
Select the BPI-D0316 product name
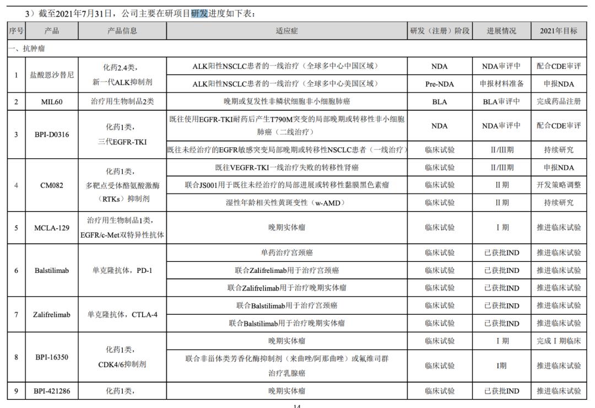point(48,134)
